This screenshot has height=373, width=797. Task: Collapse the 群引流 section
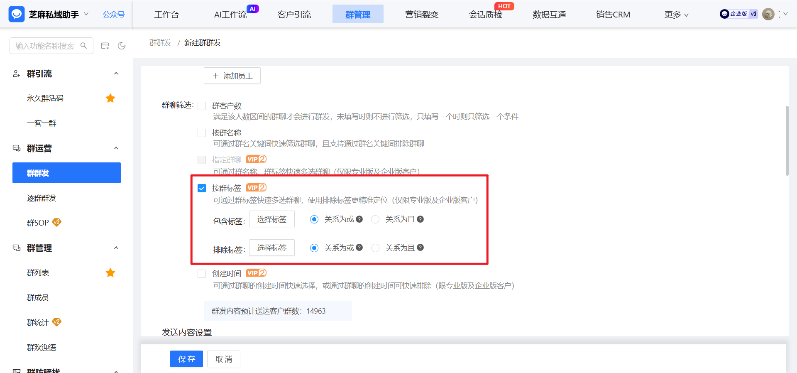tap(116, 74)
